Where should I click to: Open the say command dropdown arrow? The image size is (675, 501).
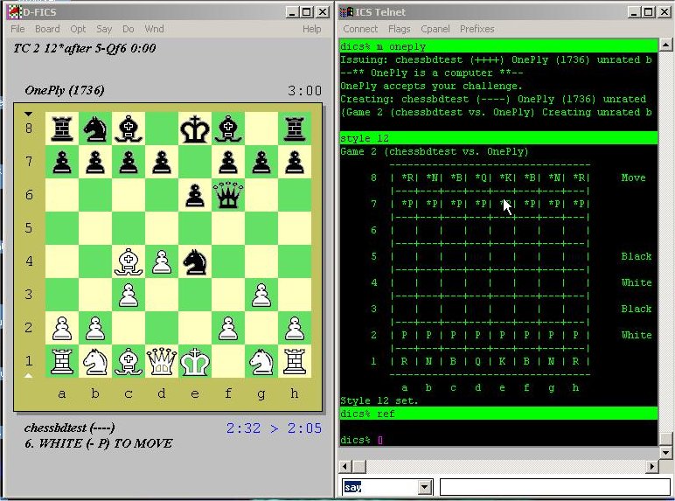[x=425, y=487]
